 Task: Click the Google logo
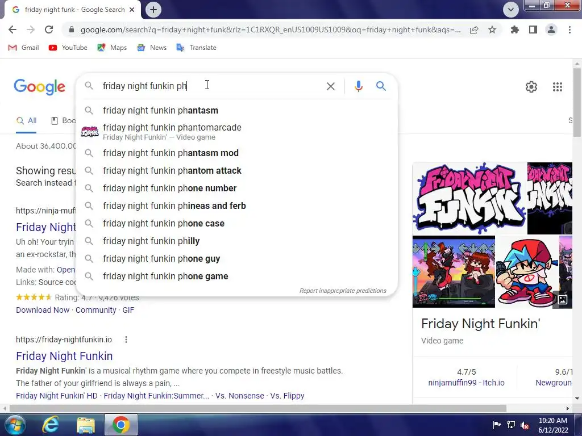[x=40, y=87]
